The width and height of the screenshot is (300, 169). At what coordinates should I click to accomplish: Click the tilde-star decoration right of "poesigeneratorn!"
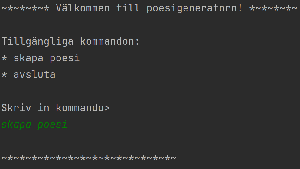pyautogui.click(x=273, y=8)
